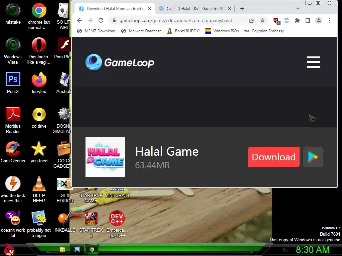
Task: Click the site padlock icon
Action: tap(114, 20)
